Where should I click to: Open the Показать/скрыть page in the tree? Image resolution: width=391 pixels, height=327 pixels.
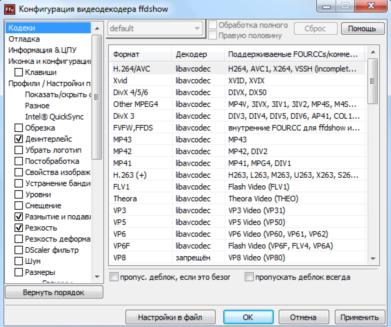click(58, 95)
